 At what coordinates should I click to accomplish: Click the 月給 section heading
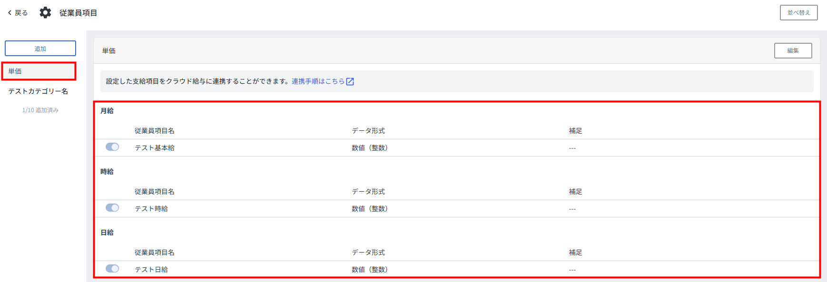[107, 111]
